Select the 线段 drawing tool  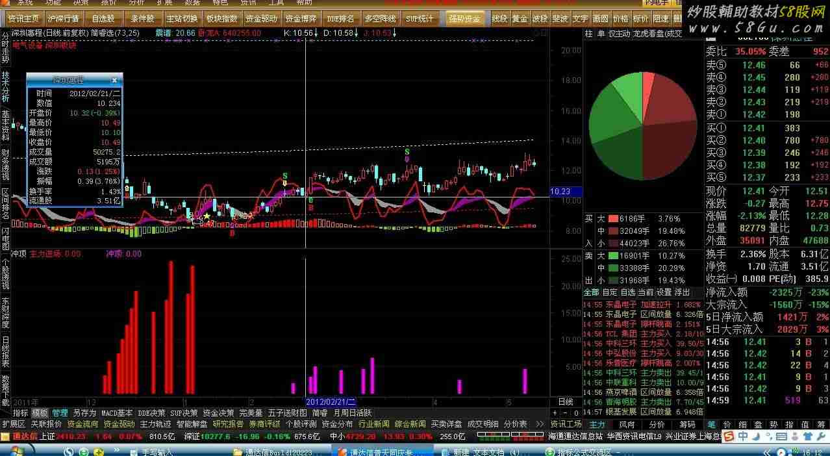click(499, 19)
